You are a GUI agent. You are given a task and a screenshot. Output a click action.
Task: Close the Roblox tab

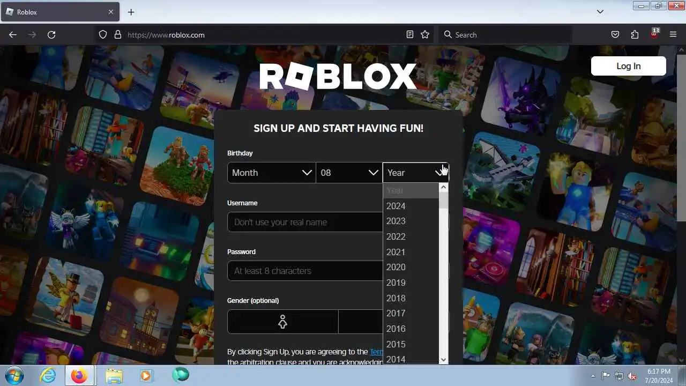coord(111,12)
